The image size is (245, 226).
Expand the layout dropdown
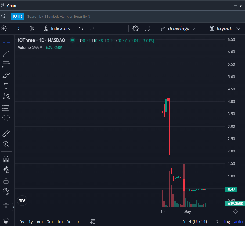[x=225, y=28]
